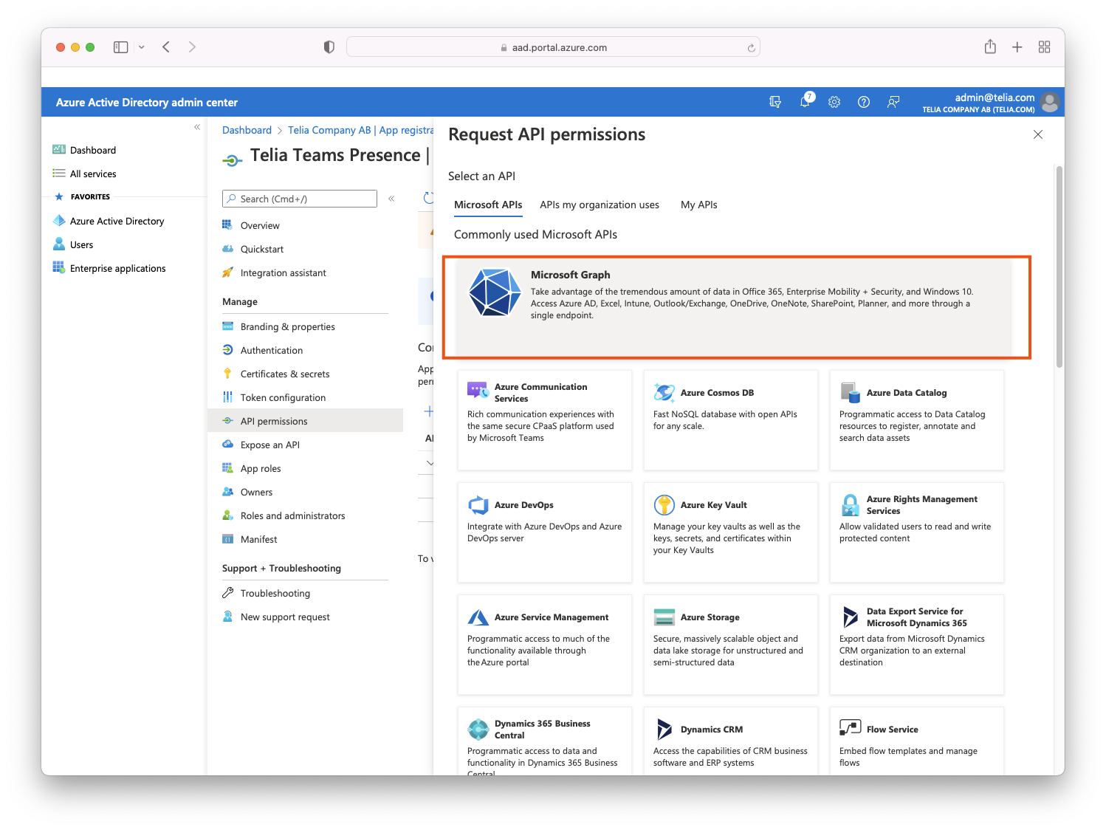Pick the Azure Data Catalog icon
Viewport: 1106px width, 830px height.
point(851,392)
